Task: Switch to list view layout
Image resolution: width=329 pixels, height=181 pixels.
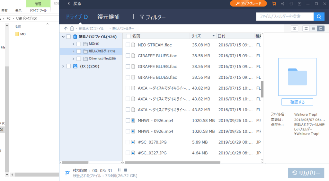Action: click(313, 29)
